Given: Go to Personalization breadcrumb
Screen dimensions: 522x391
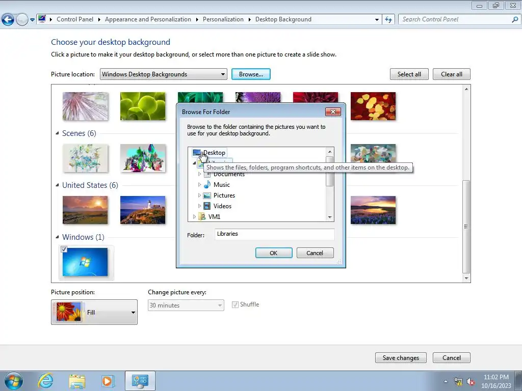Looking at the screenshot, I should tap(223, 19).
